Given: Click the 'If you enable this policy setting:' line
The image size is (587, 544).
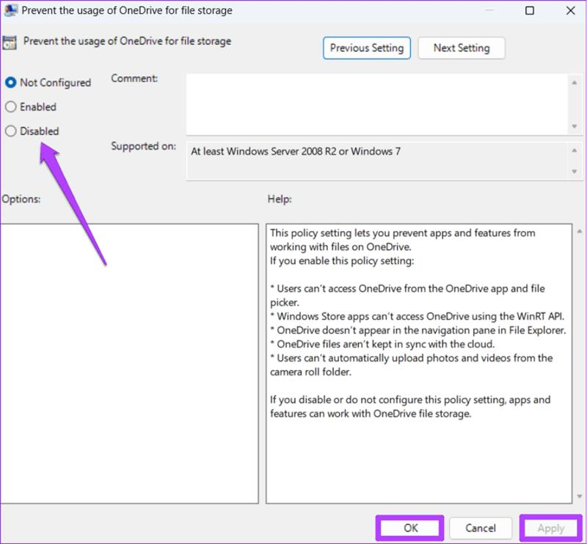Looking at the screenshot, I should [342, 260].
